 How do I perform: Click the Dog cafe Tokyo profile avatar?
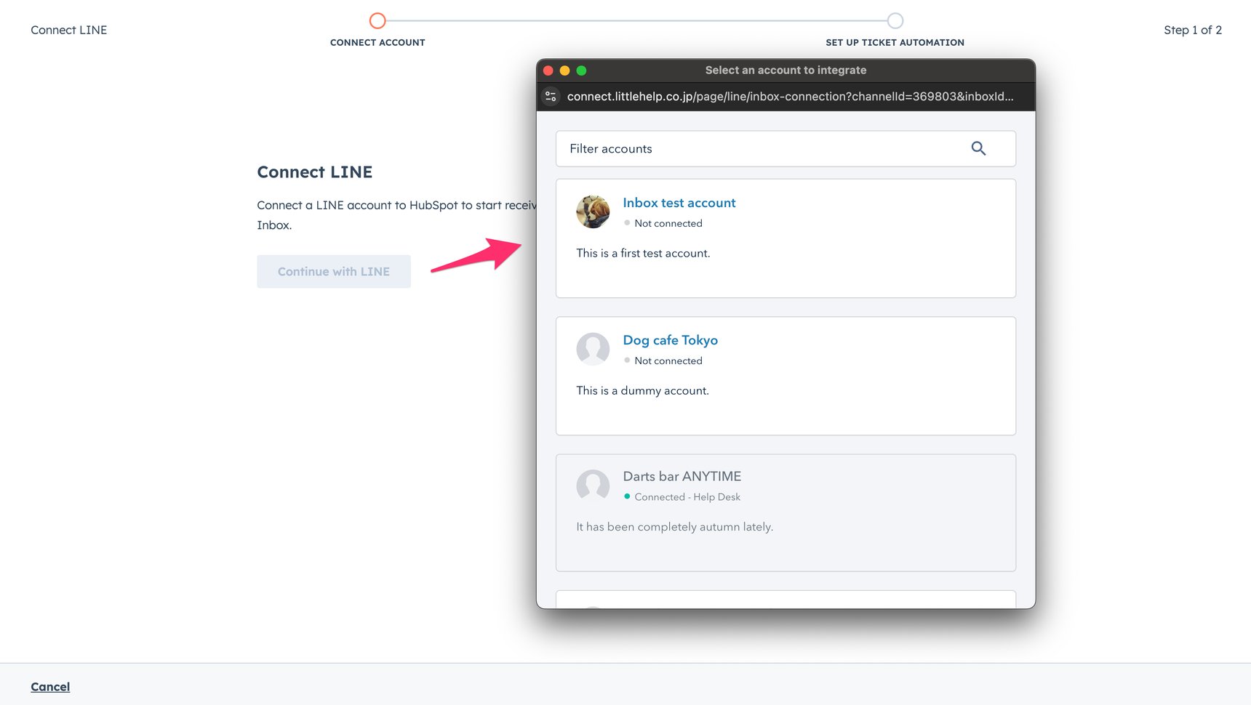point(593,349)
